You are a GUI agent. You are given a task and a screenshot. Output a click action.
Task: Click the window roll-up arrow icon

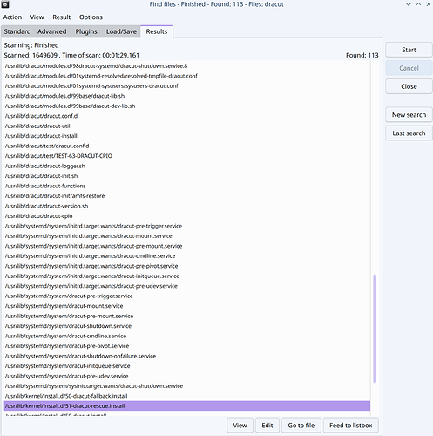418,4
